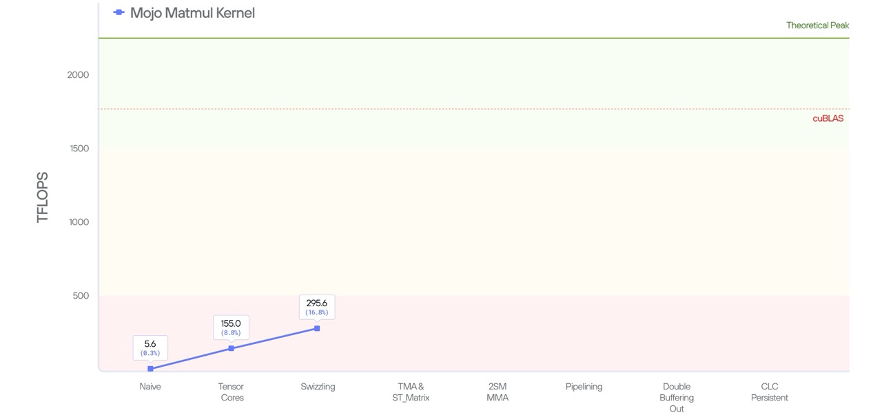Toggle the Mojo Matmul Kernel legend entry
Image resolution: width=882 pixels, height=417 pixels.
pyautogui.click(x=184, y=12)
